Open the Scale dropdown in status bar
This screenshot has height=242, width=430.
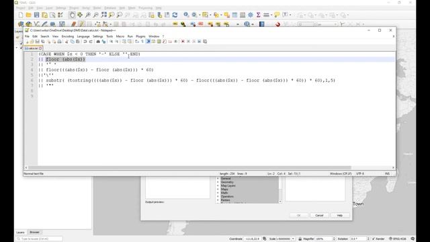[293, 239]
